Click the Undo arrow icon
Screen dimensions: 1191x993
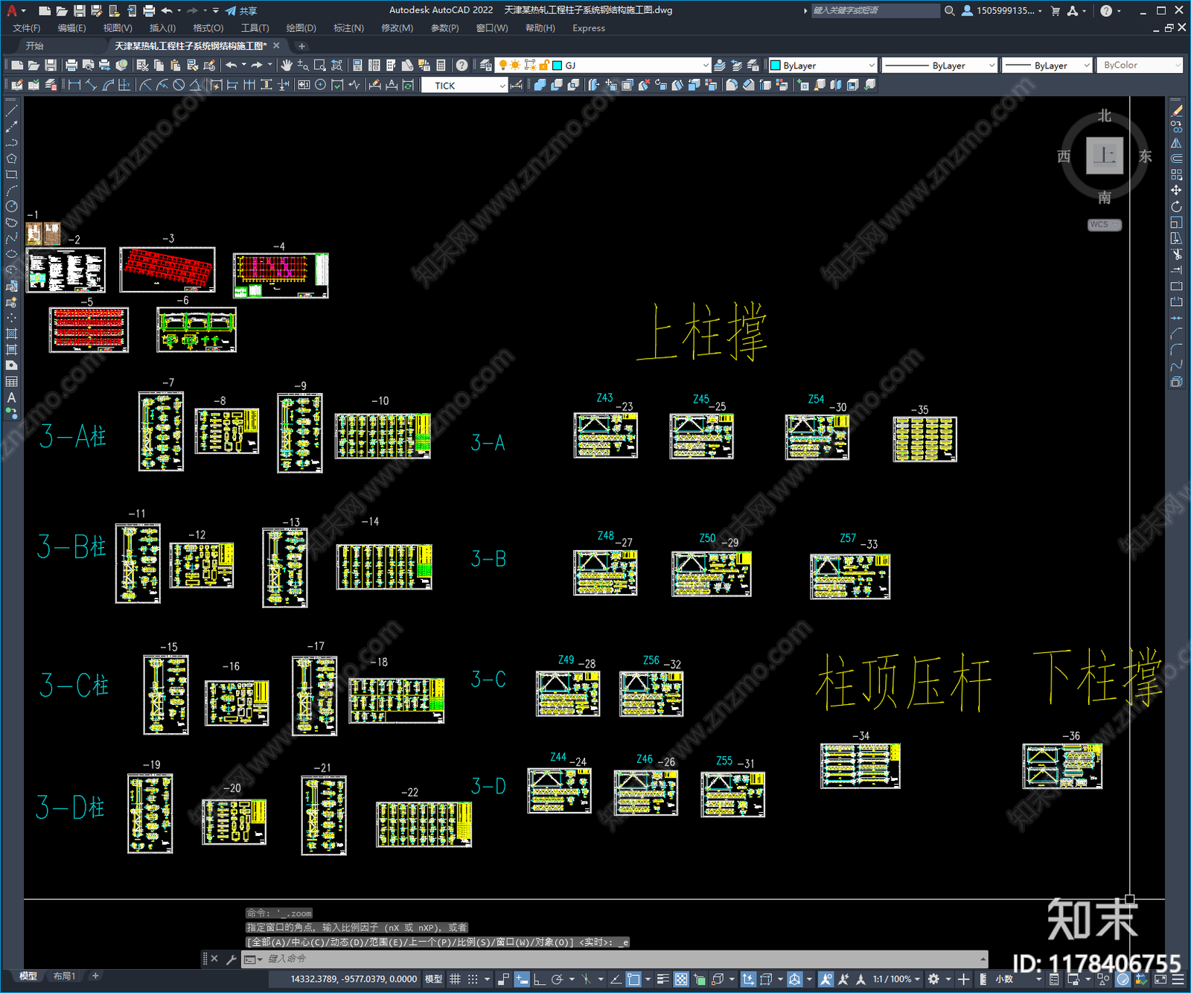231,66
